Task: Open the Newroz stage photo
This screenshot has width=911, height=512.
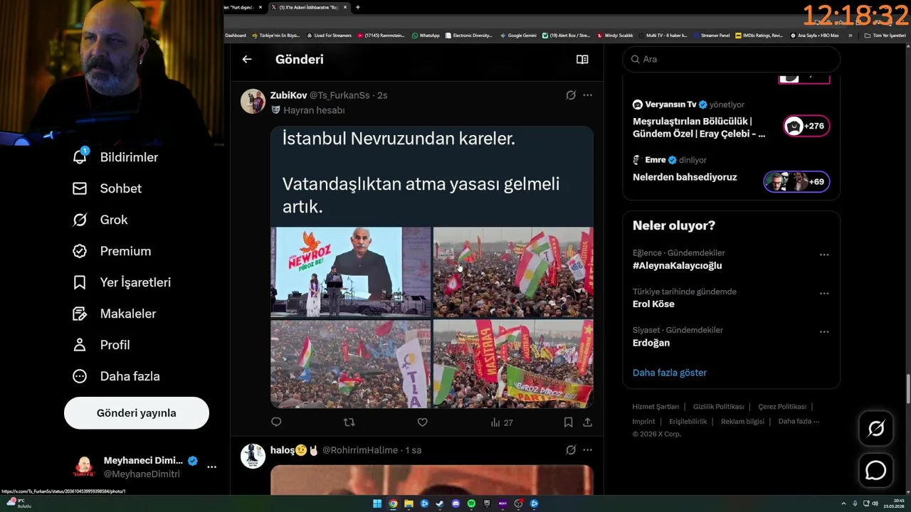Action: point(351,272)
